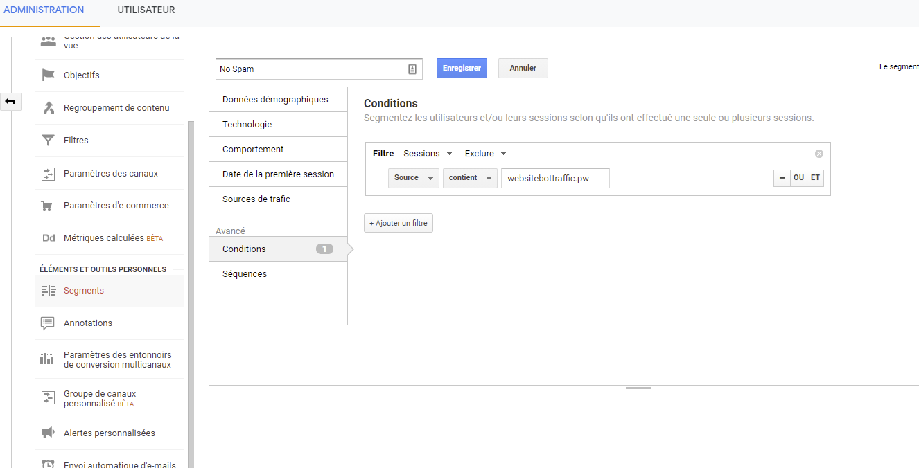Image resolution: width=919 pixels, height=468 pixels.
Task: Click the back arrow icon in sidebar
Action: pyautogui.click(x=10, y=102)
